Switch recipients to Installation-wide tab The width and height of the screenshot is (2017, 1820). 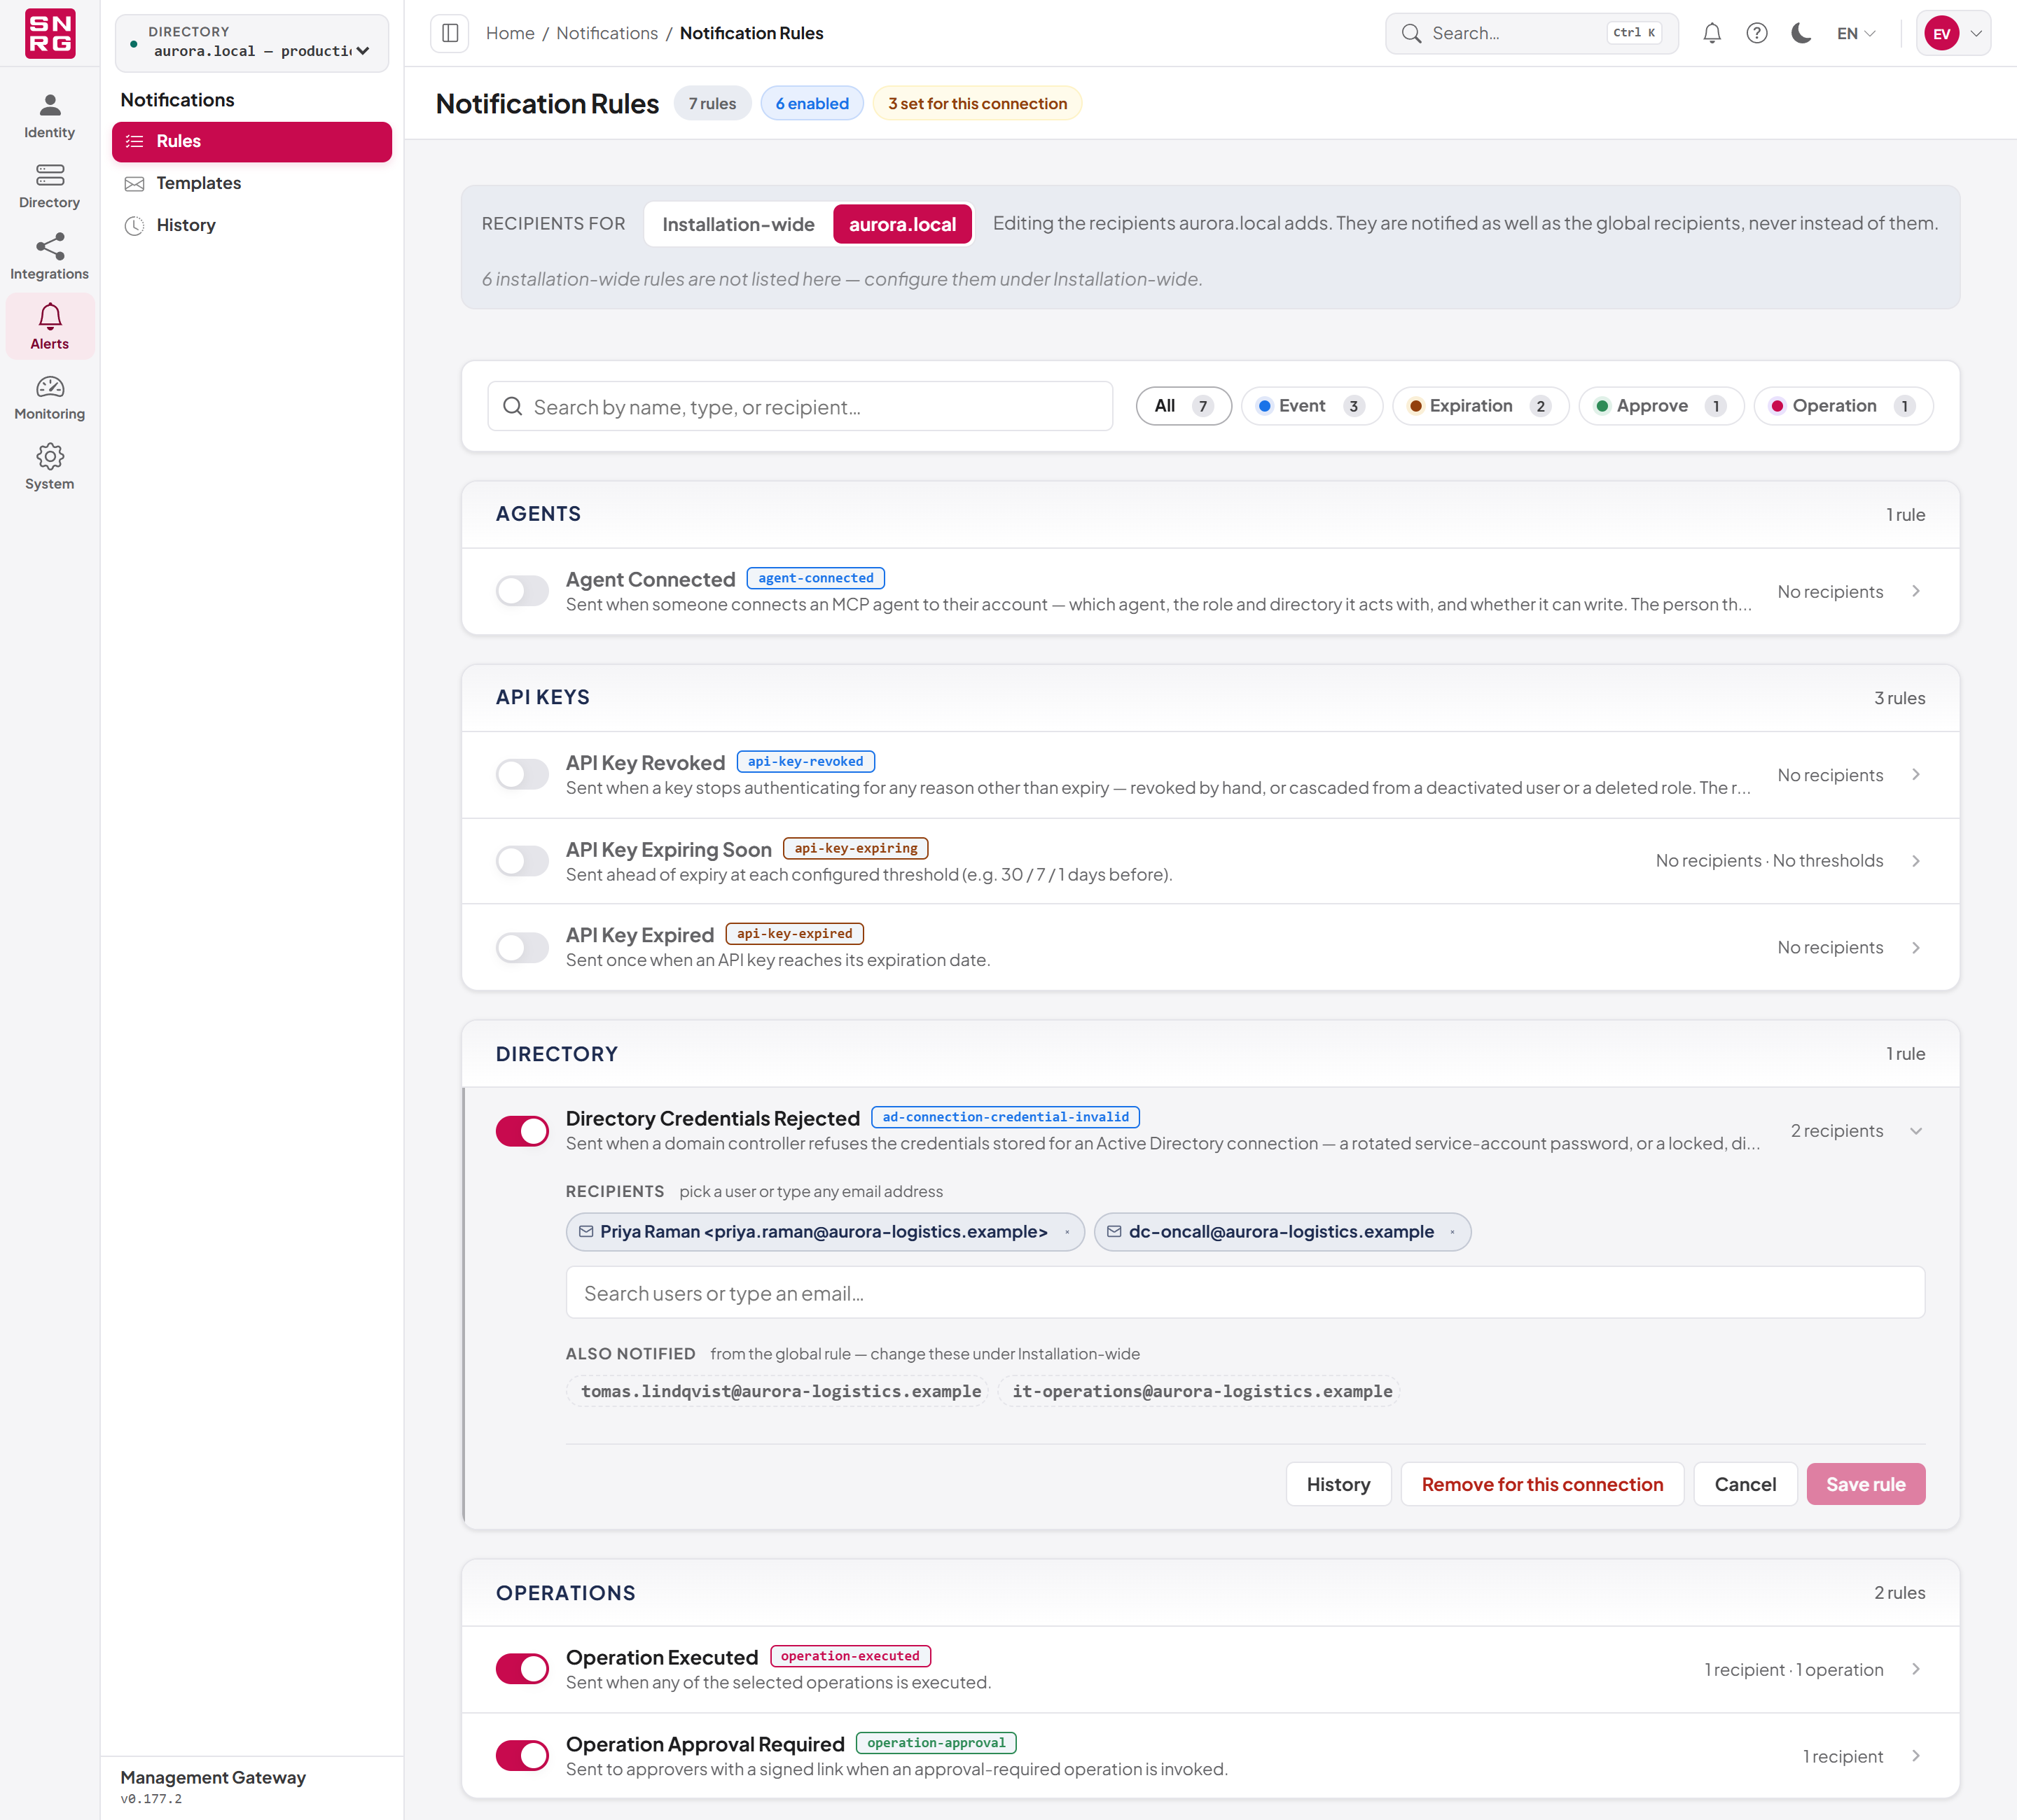[738, 224]
